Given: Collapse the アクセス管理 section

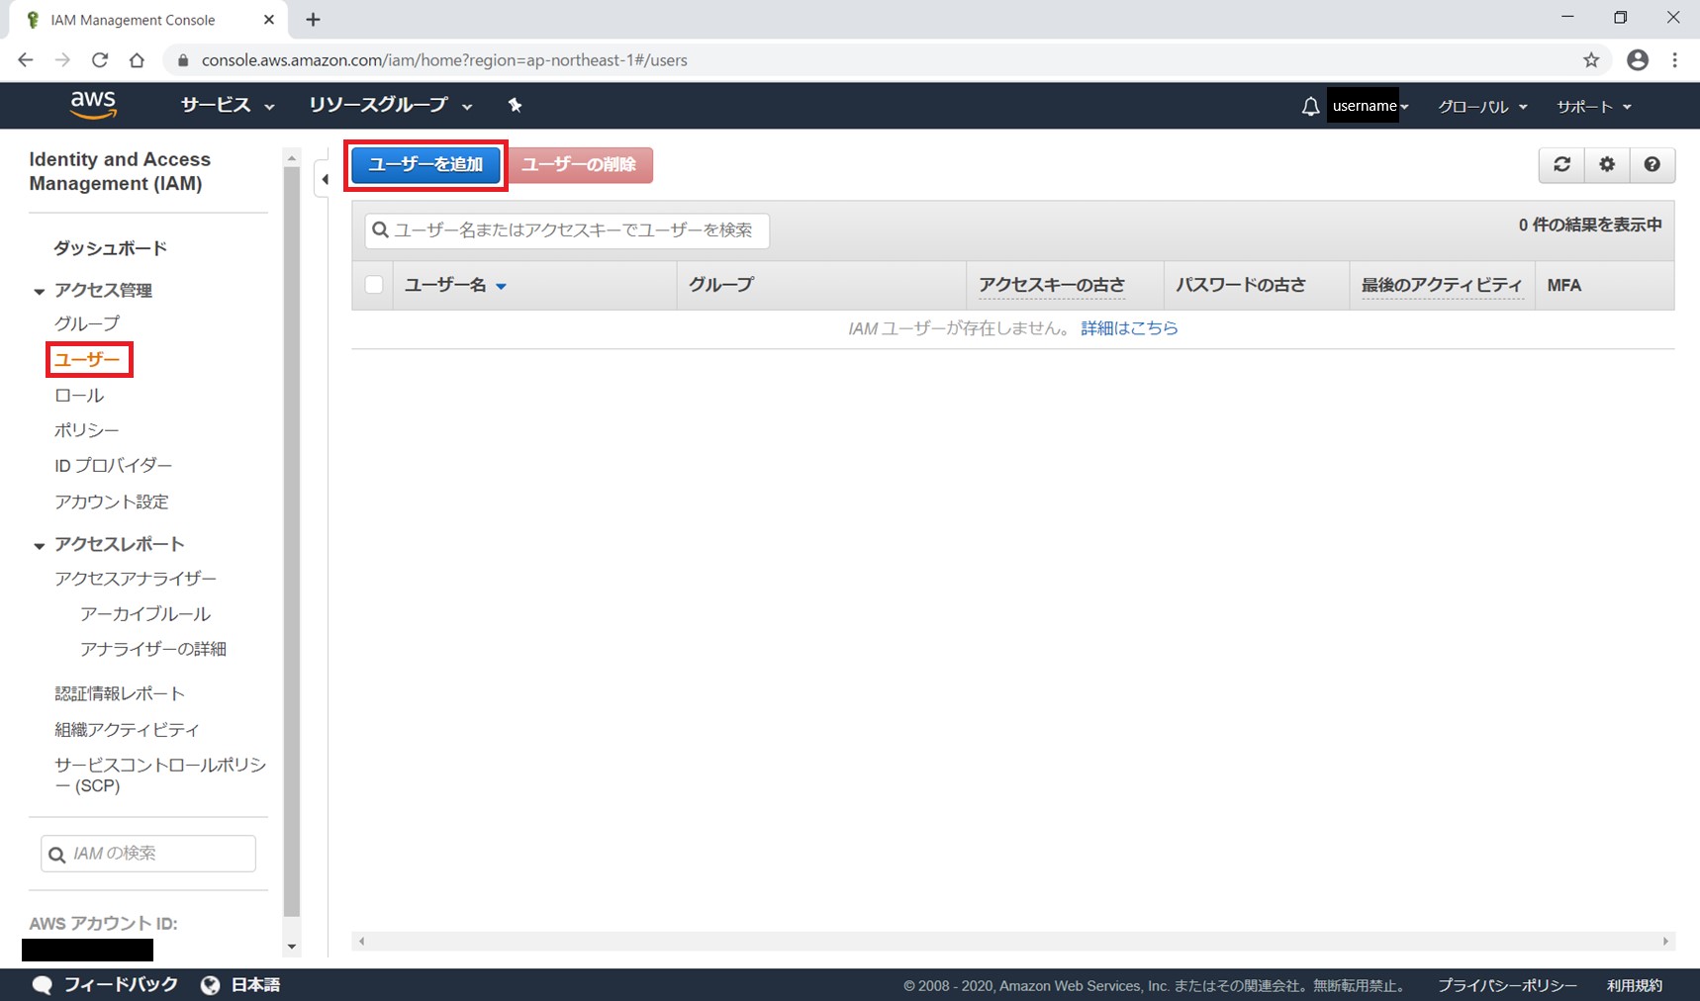Looking at the screenshot, I should coord(40,291).
